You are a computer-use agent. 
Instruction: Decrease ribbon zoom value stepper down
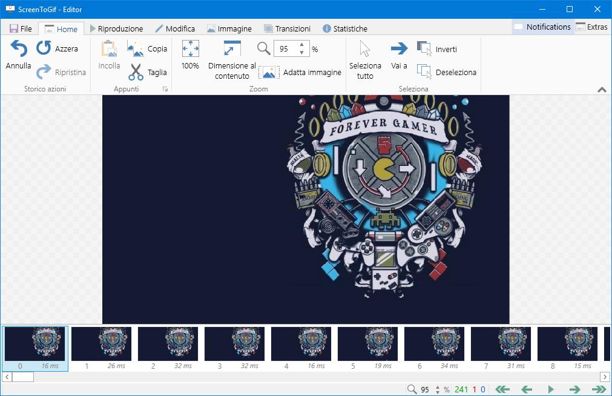coord(301,52)
